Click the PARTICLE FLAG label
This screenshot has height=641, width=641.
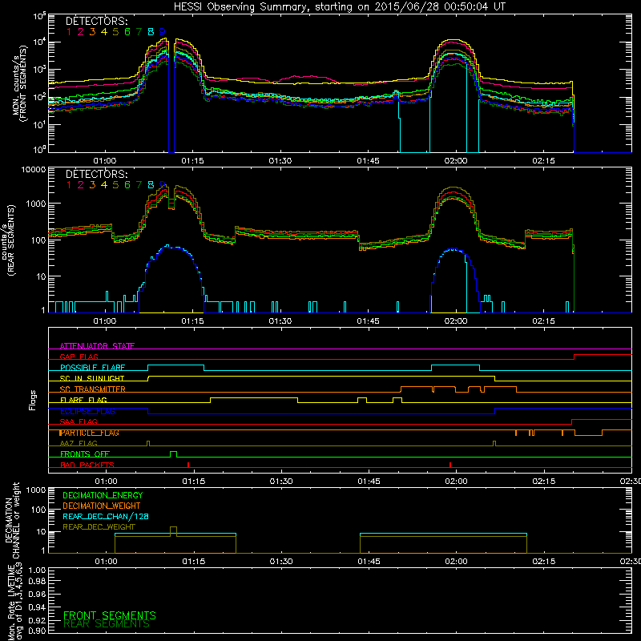tap(89, 433)
